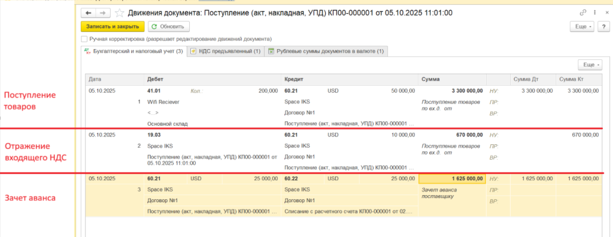This screenshot has height=237, width=613.
Task: Open the top Еще dropdown near help
Action: (x=582, y=26)
